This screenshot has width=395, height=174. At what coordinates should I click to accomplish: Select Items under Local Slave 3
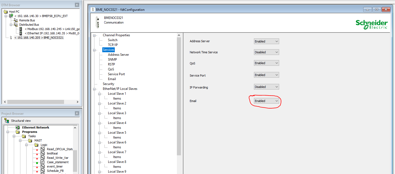click(117, 118)
